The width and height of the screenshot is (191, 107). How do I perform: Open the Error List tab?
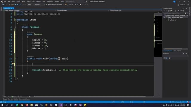(10, 99)
